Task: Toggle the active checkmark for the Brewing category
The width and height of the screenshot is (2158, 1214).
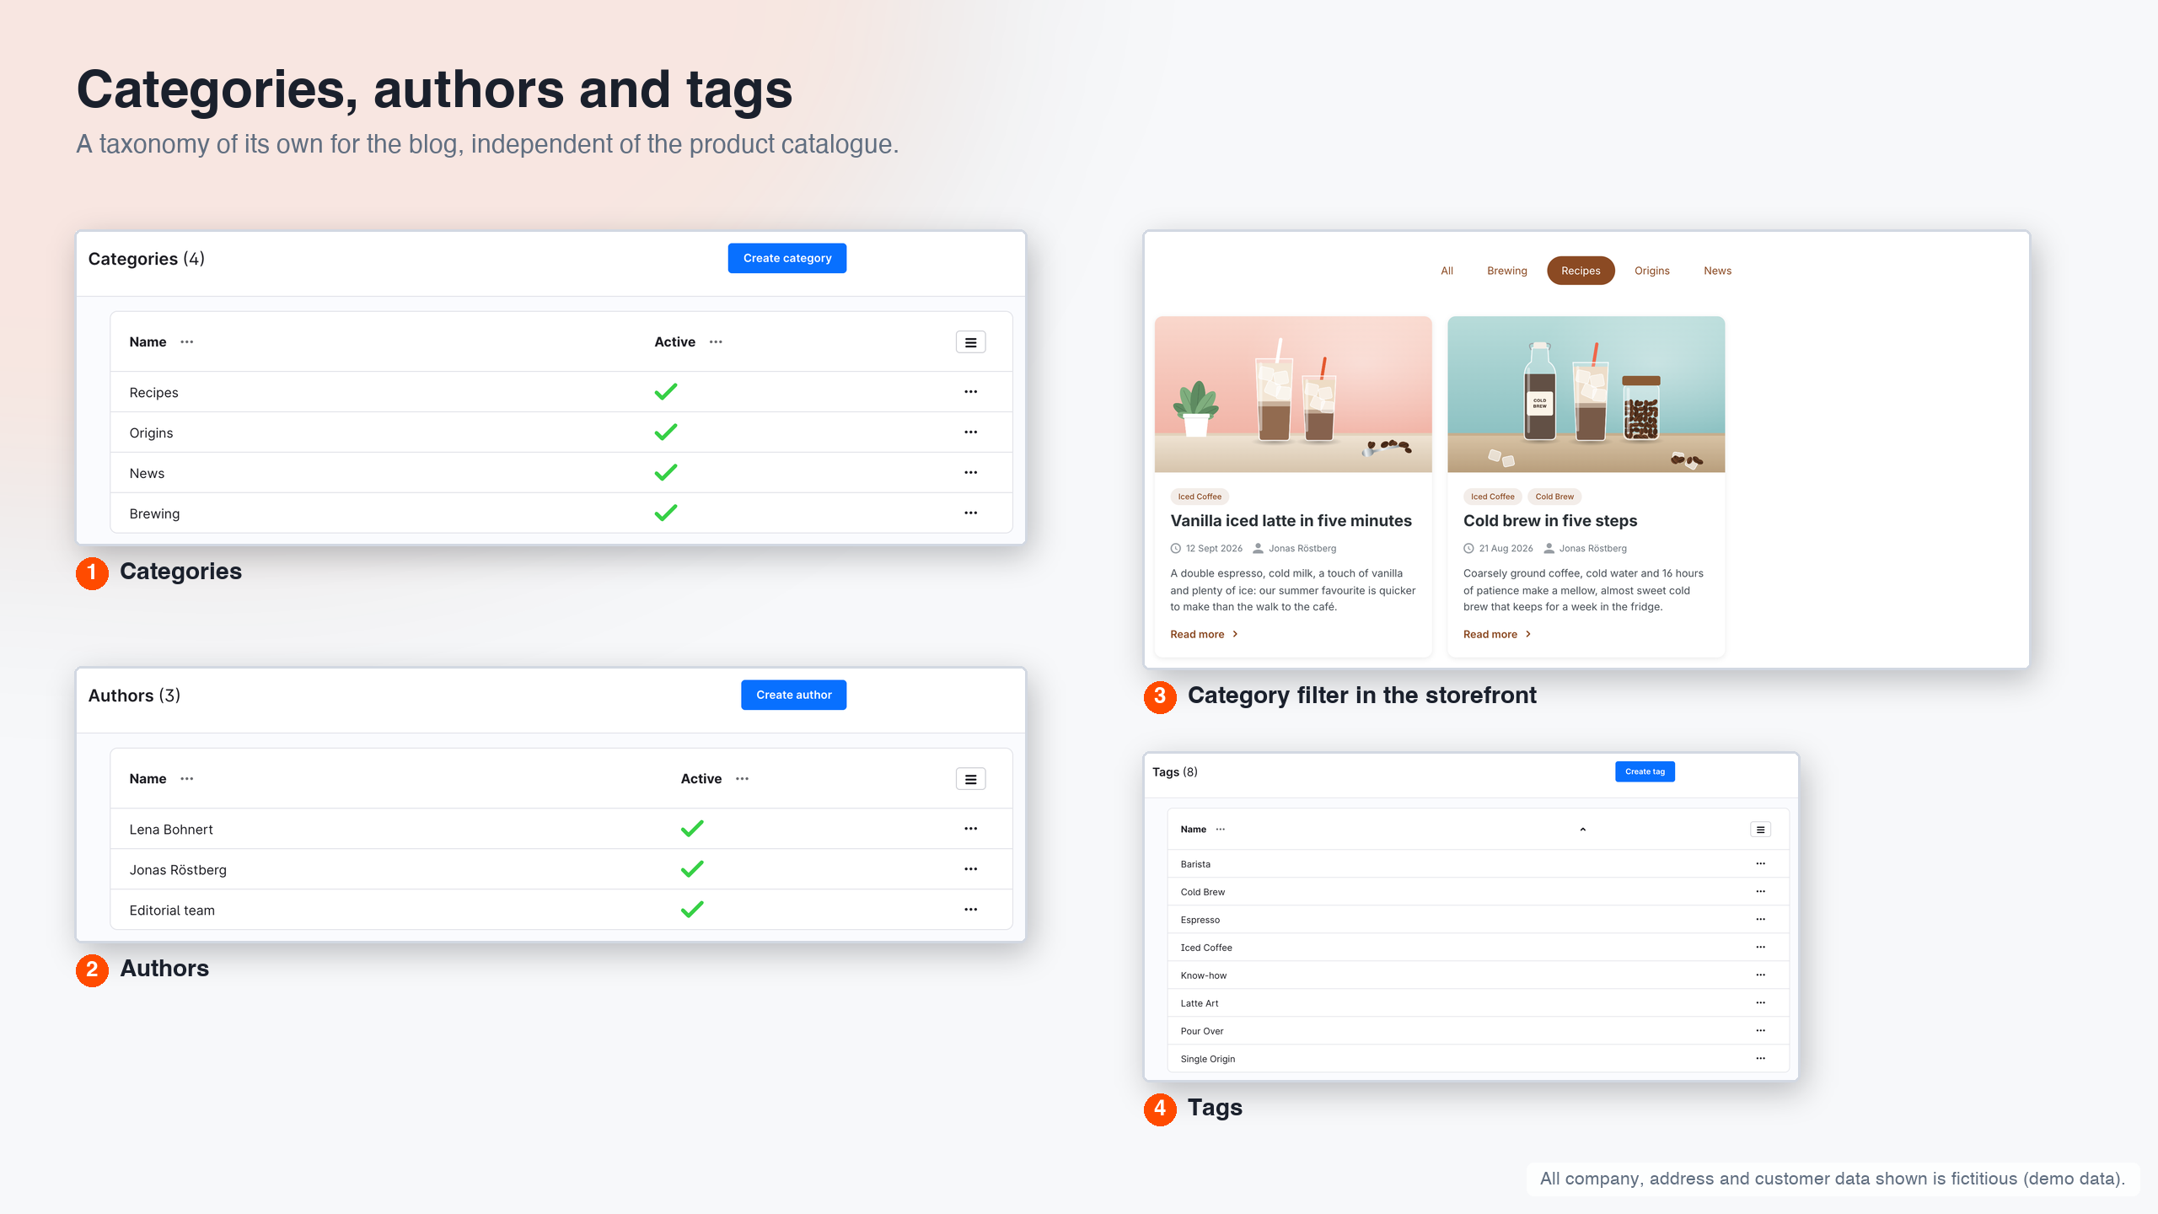Action: click(666, 513)
